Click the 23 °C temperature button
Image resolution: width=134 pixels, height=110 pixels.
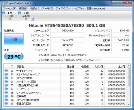(14, 57)
